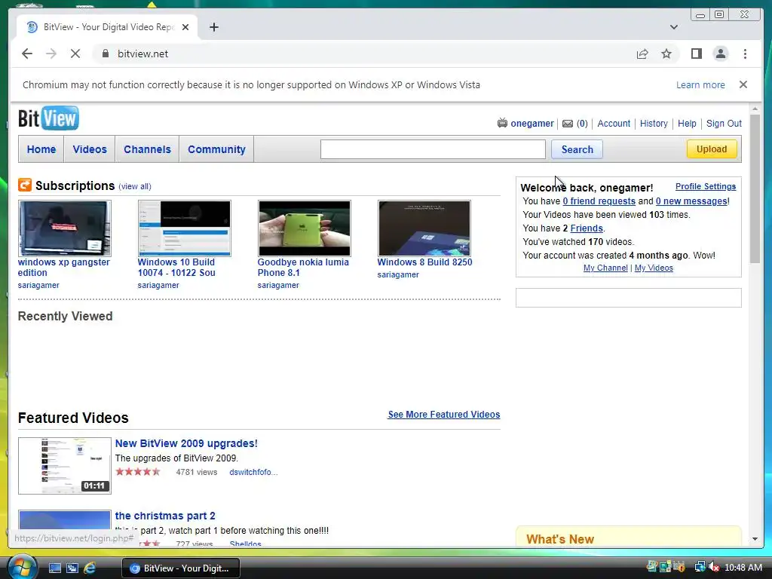Click Windows 8 Build 8250 title link
772x579 pixels.
(424, 262)
